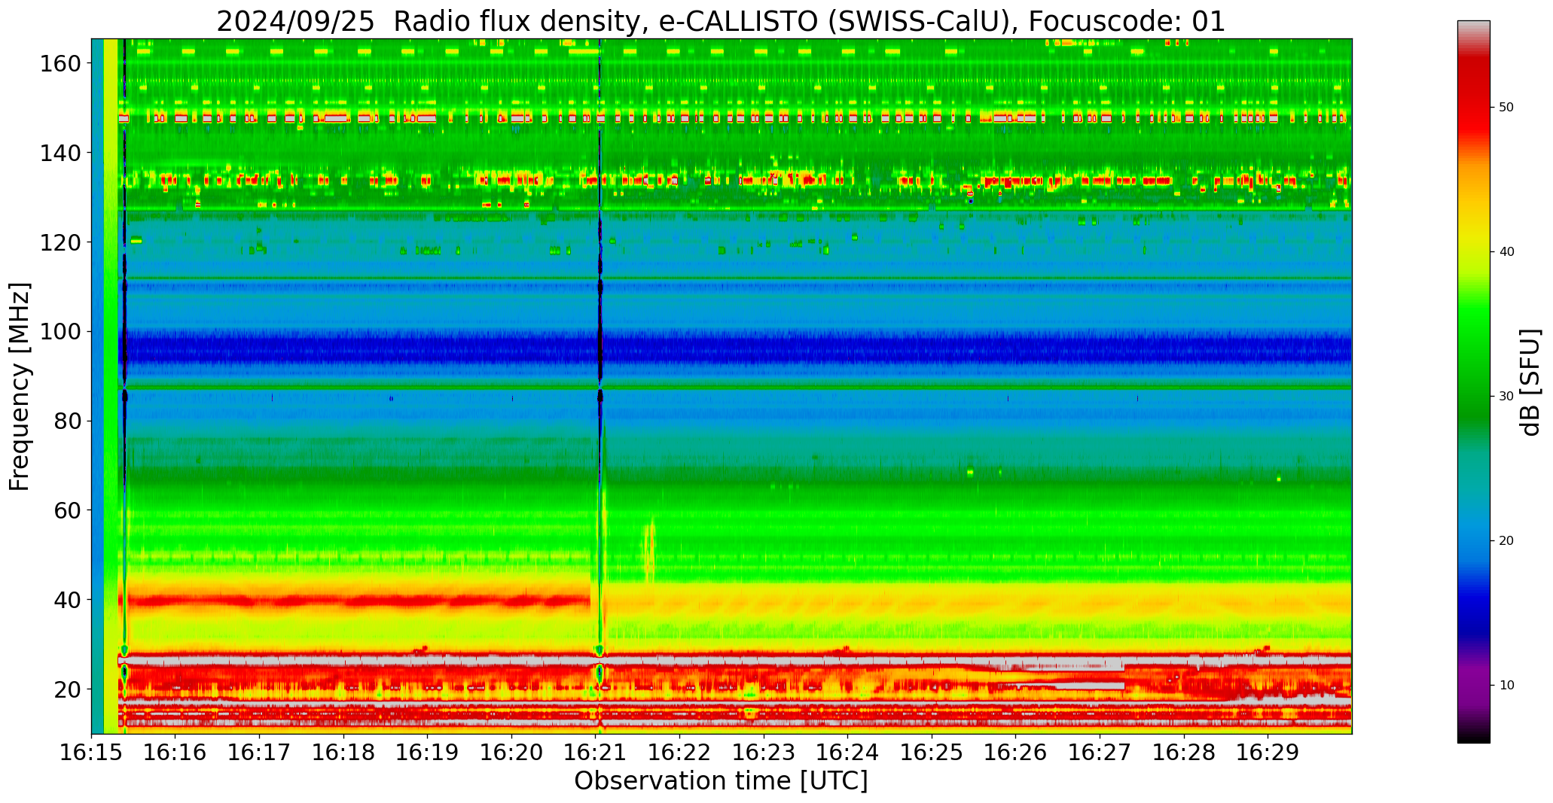The image size is (1553, 803).
Task: Click the 16:25 time tick label
Action: [x=932, y=753]
